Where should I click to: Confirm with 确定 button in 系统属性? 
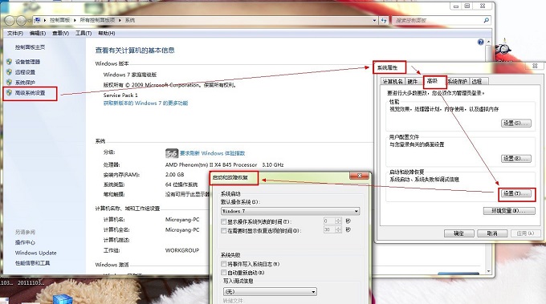(459, 233)
